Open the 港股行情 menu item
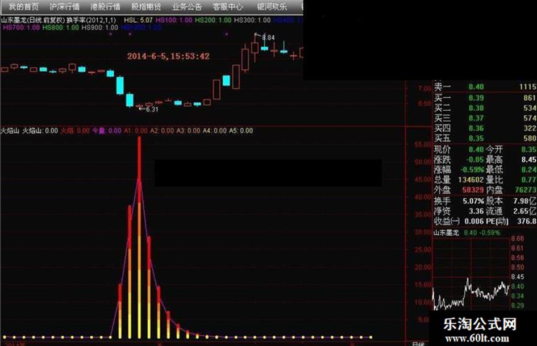Image resolution: width=537 pixels, height=346 pixels. point(105,6)
